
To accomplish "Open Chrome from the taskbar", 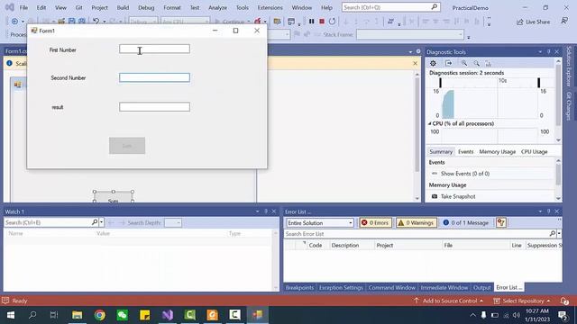I will [x=100, y=315].
